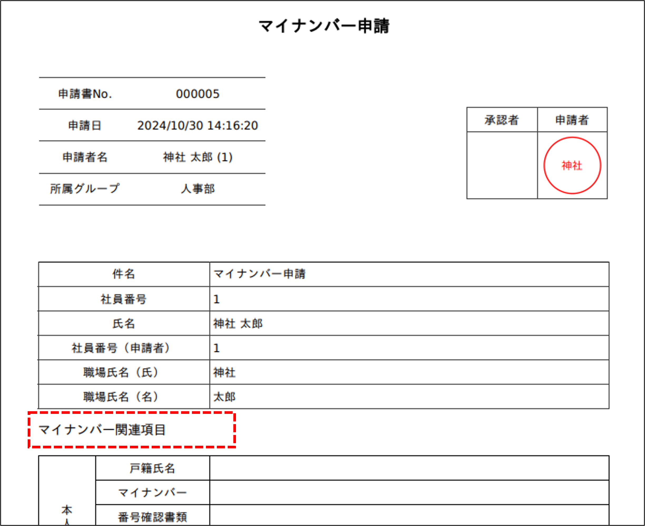Image resolution: width=645 pixels, height=526 pixels.
Task: Select the 戸籍氏名 label
Action: click(x=152, y=468)
